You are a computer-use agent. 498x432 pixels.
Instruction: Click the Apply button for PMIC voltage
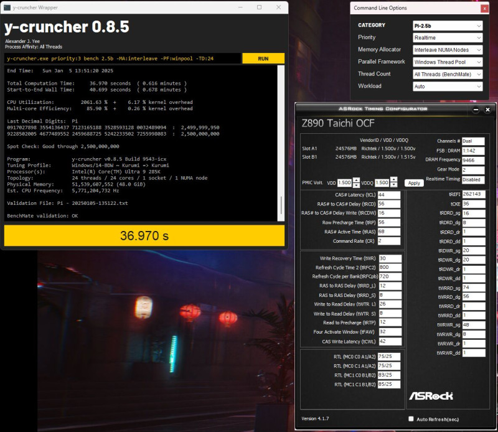[414, 183]
